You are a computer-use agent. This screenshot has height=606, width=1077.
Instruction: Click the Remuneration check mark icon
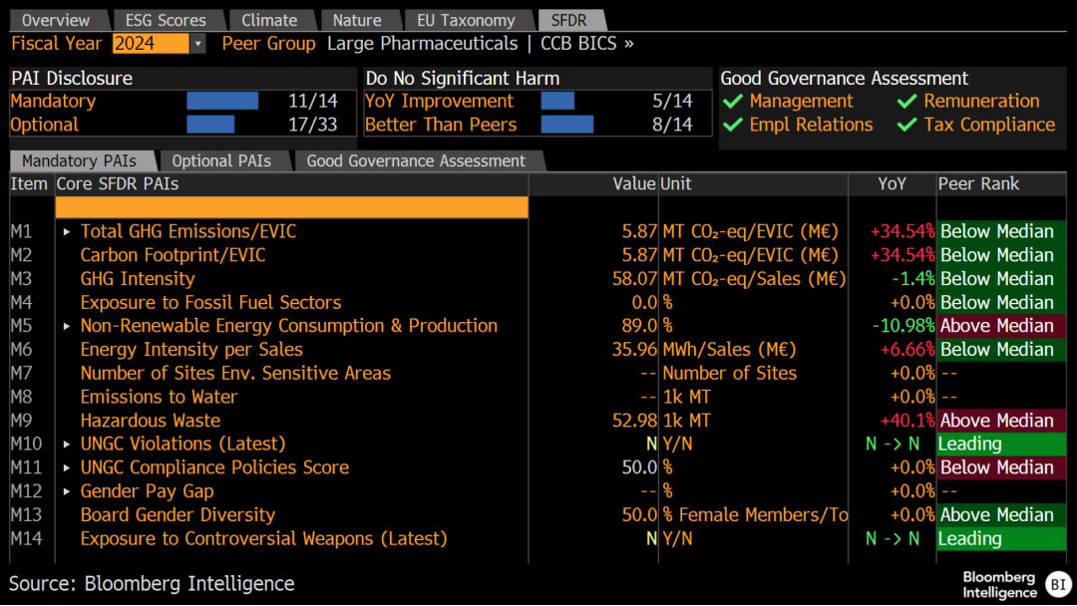906,101
